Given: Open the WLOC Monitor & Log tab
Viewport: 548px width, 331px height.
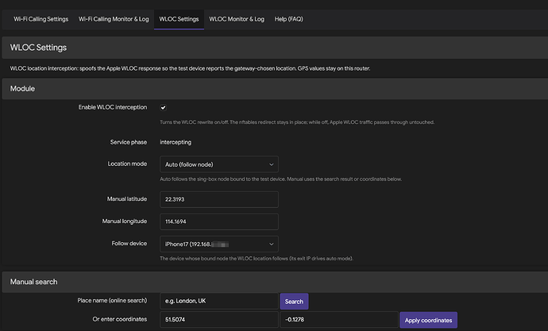Looking at the screenshot, I should [237, 19].
